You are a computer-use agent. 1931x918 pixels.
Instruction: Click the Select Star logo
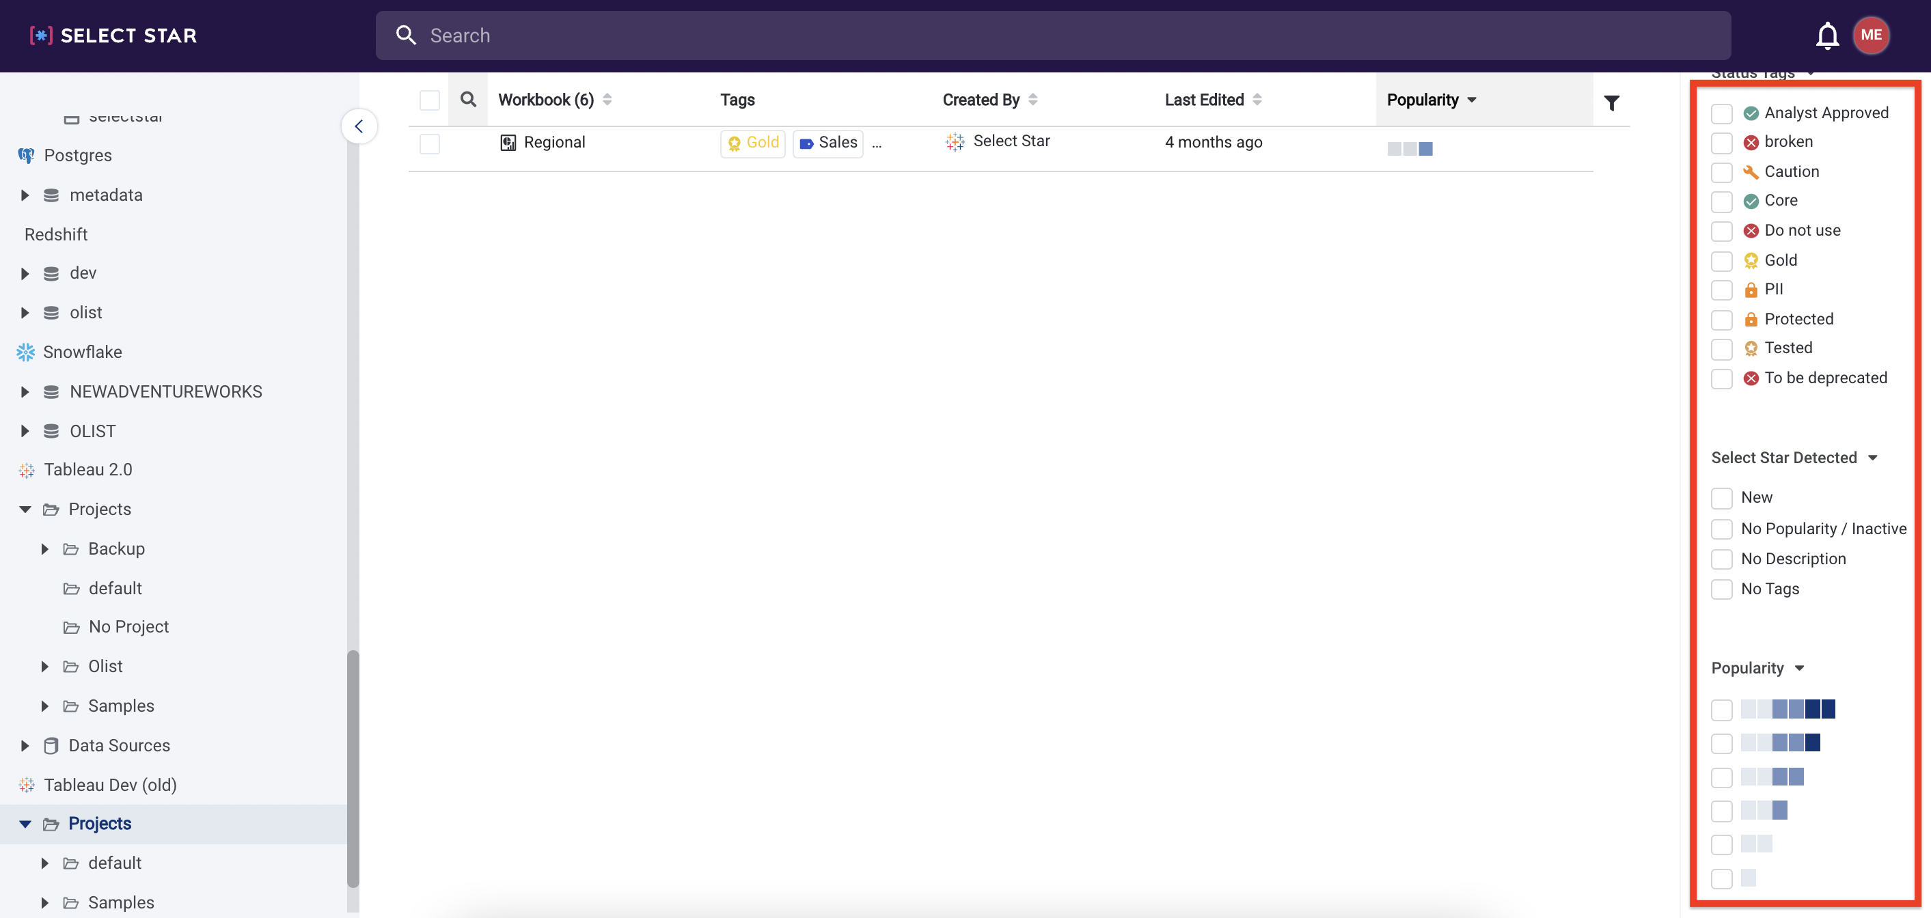click(x=113, y=36)
